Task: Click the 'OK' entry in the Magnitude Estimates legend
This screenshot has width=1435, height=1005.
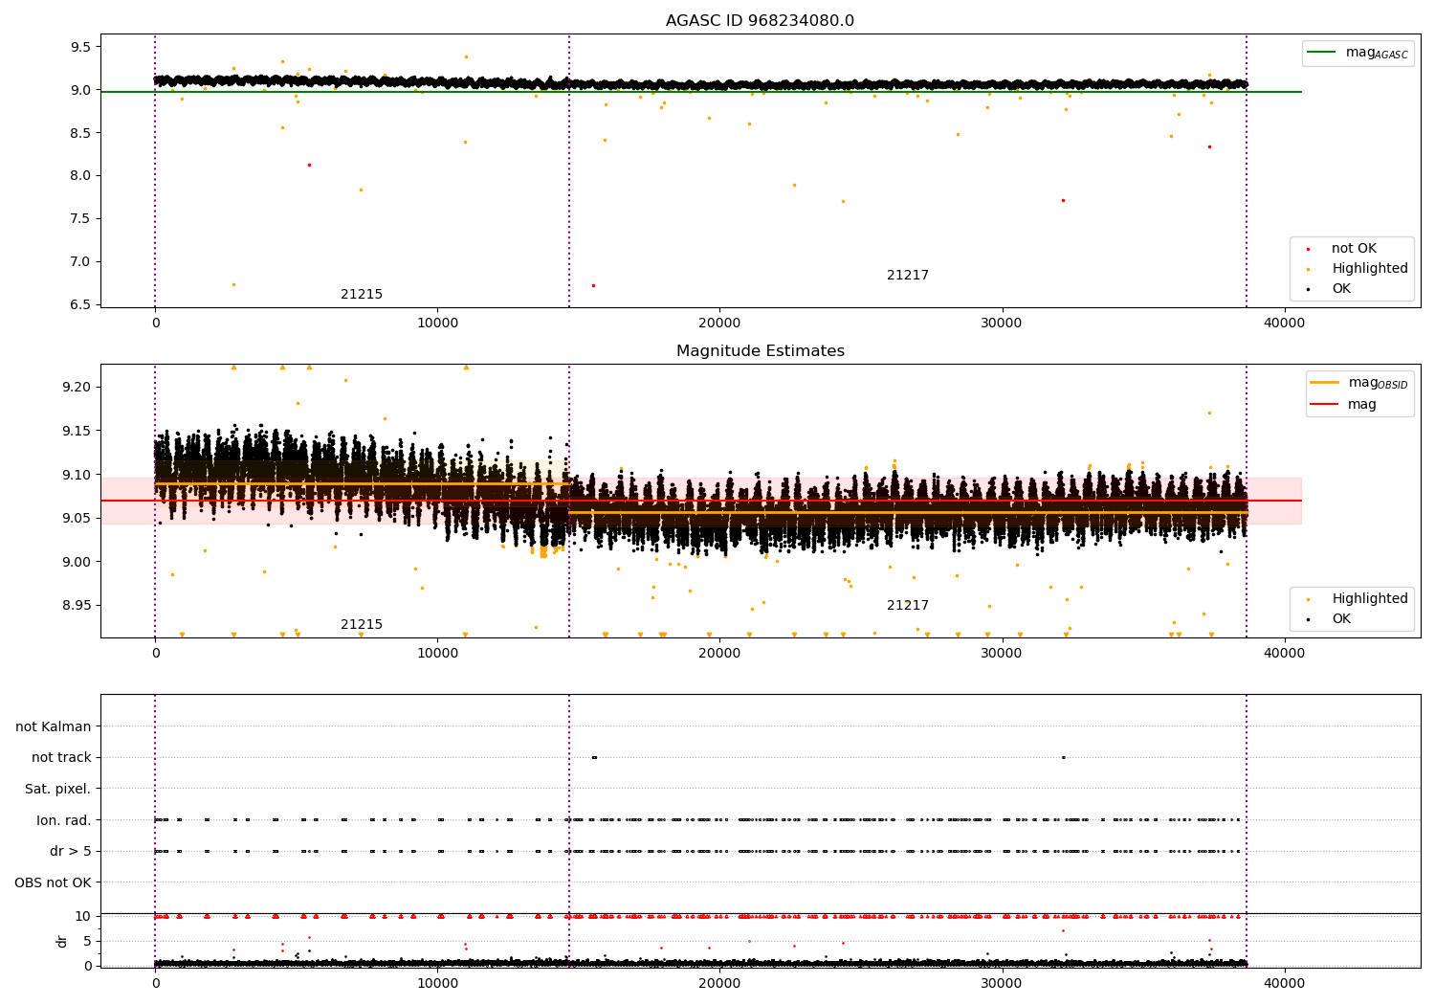Action: click(x=1330, y=619)
